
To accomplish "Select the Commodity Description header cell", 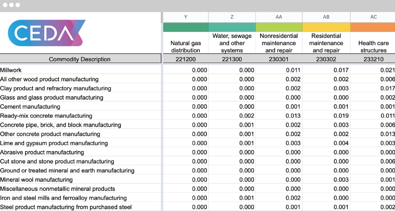I will pyautogui.click(x=80, y=59).
